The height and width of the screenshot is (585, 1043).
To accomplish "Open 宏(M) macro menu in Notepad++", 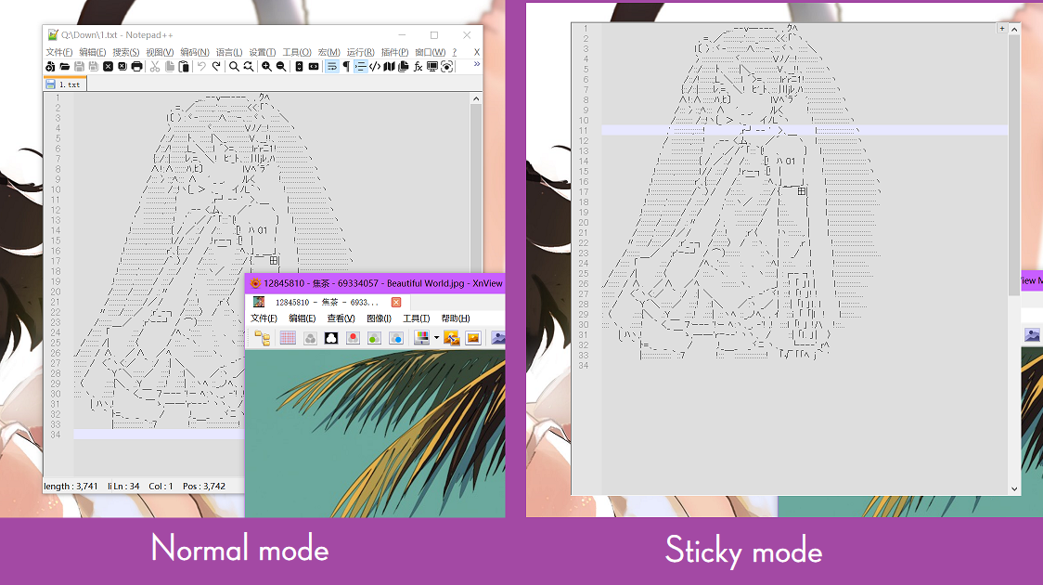I will (328, 52).
